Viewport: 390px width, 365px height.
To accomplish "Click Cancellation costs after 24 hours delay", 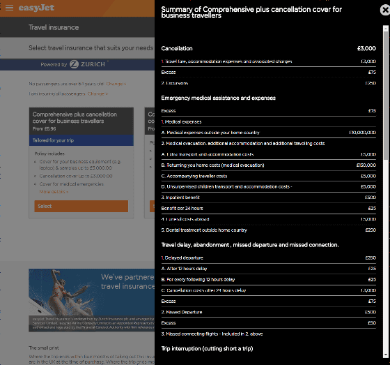I will tap(269, 290).
